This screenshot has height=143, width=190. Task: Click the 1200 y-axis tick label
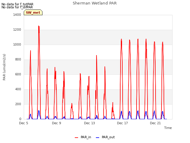pyautogui.click(x=17, y=30)
